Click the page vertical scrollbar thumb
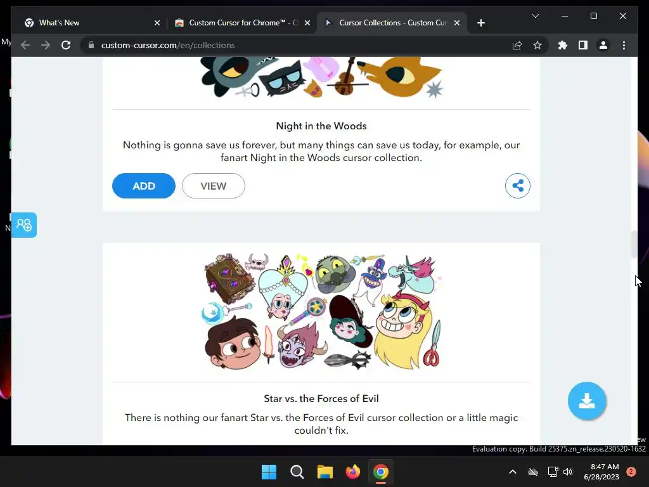The width and height of the screenshot is (649, 487). 634,244
